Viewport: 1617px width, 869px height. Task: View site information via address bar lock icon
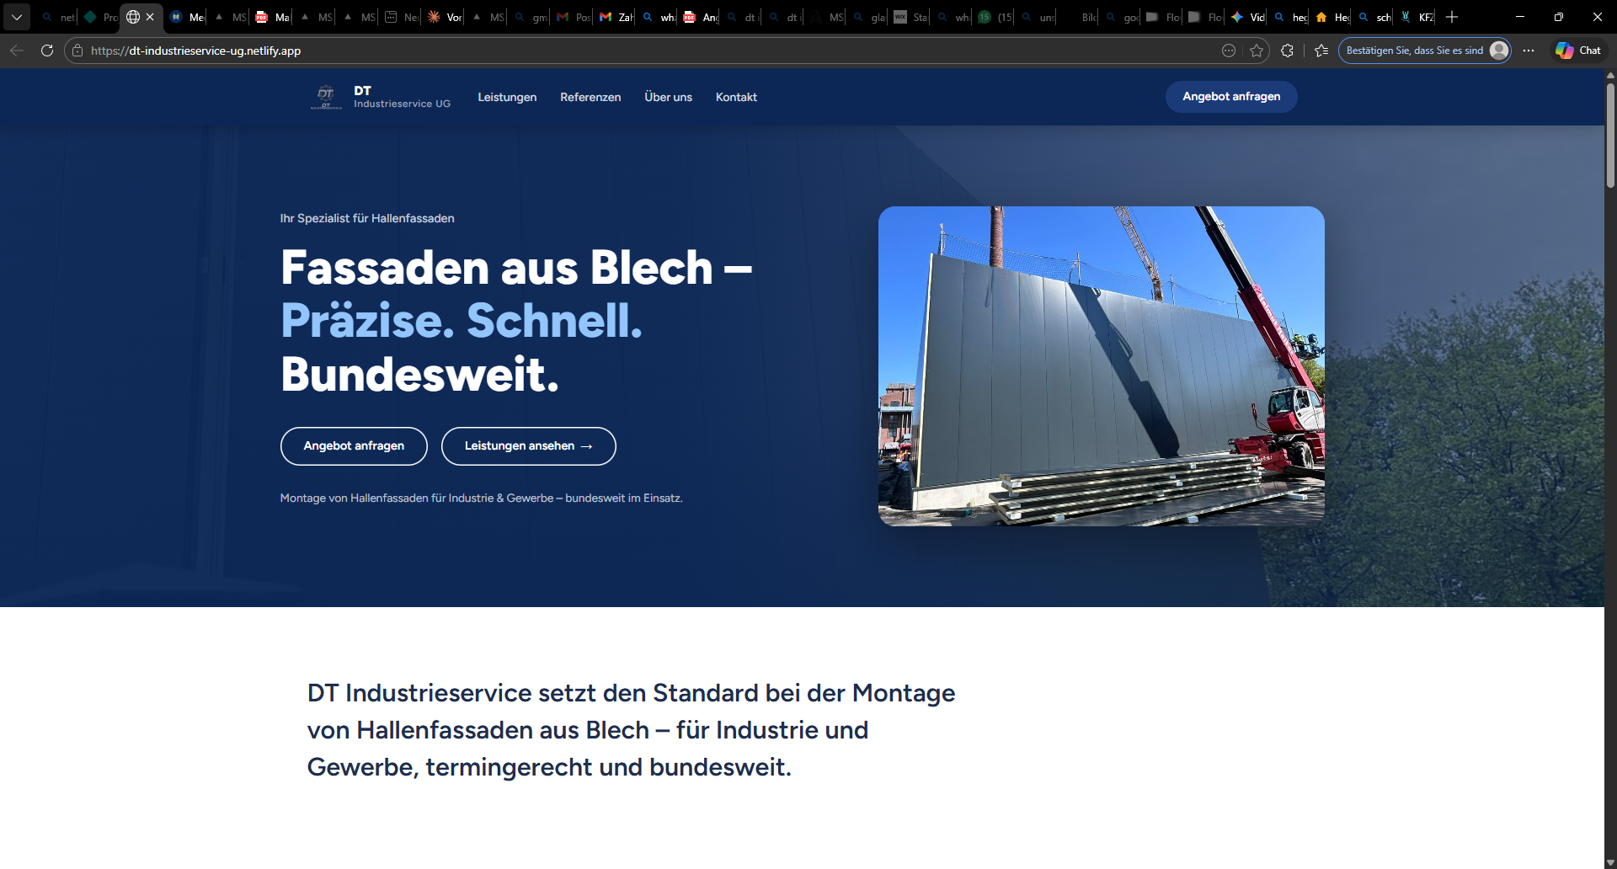(x=76, y=51)
